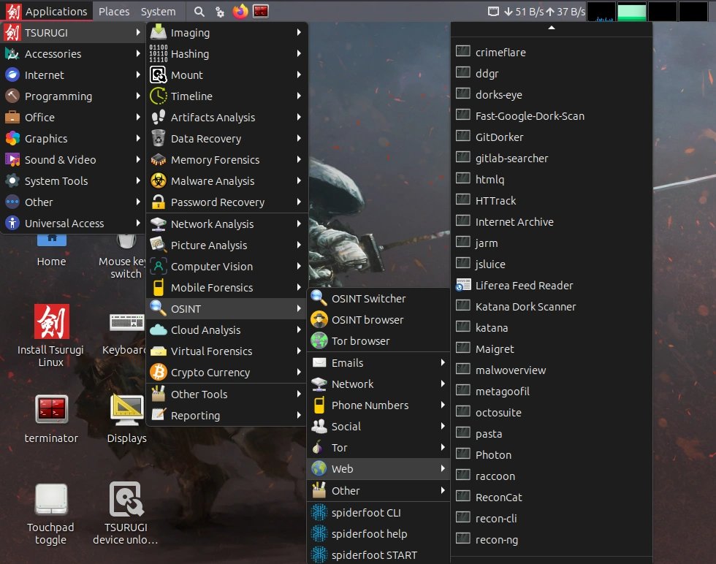Click the green system load graph applet
Screen dimensions: 716x564
(x=631, y=12)
